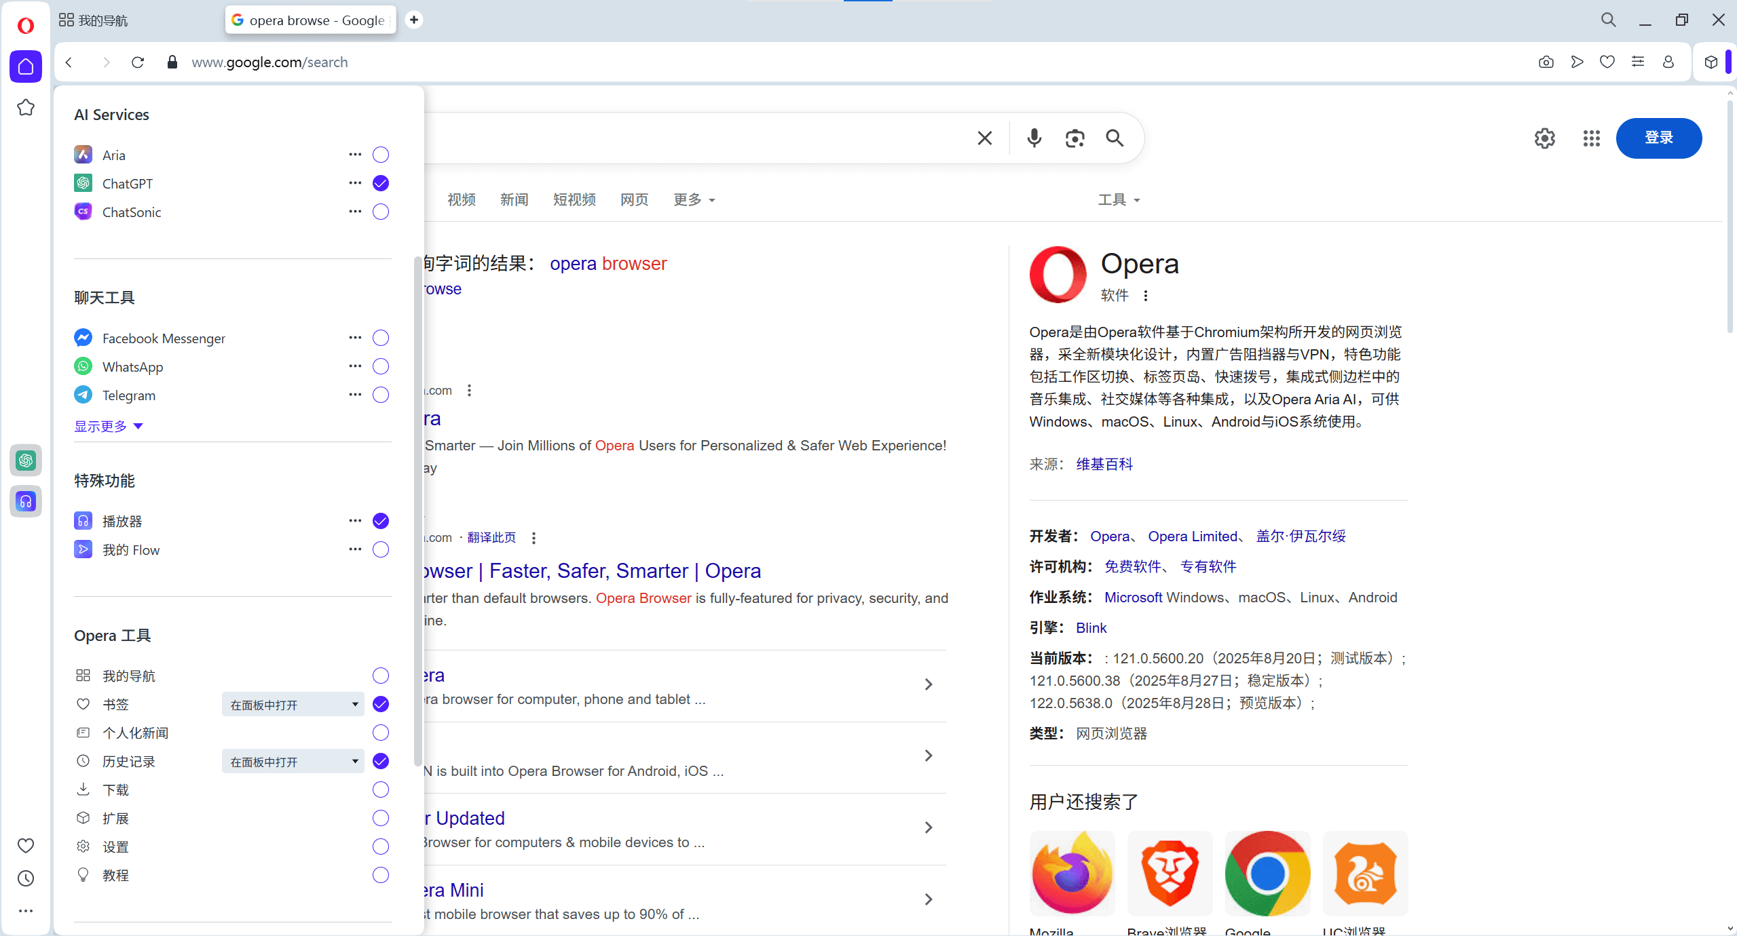Open the Player headphones sidebar icon
The width and height of the screenshot is (1737, 936).
26,501
